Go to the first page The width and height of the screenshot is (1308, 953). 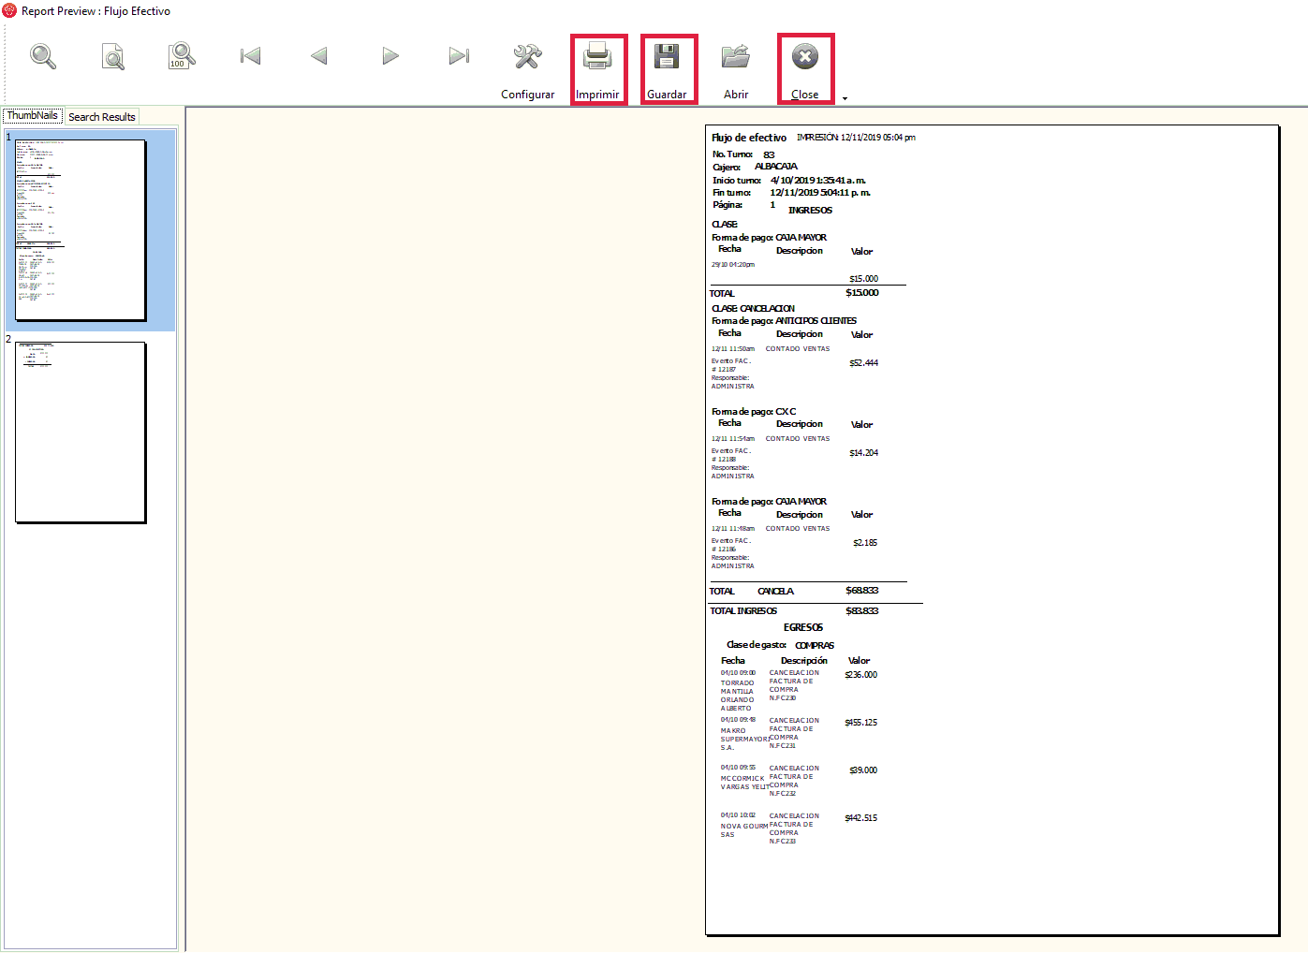click(250, 57)
